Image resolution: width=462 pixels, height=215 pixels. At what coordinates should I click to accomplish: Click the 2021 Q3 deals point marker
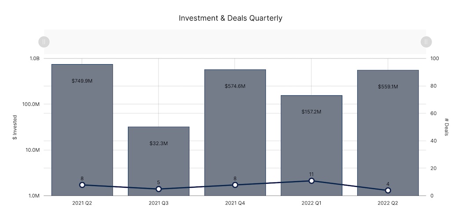pyautogui.click(x=158, y=189)
